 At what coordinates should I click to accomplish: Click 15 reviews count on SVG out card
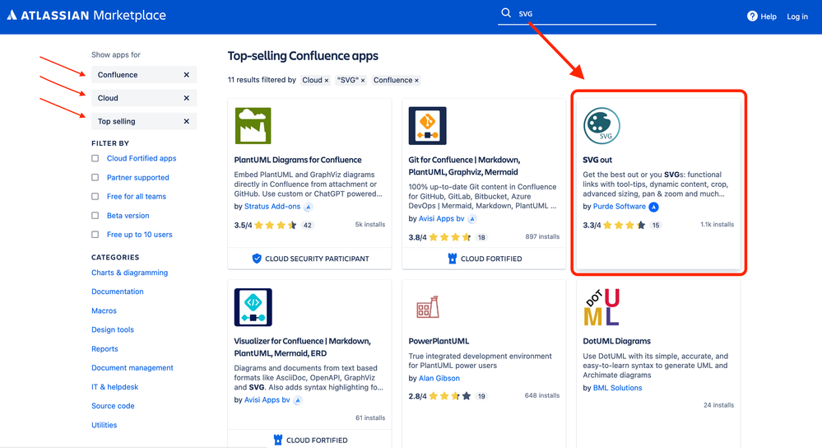click(655, 226)
